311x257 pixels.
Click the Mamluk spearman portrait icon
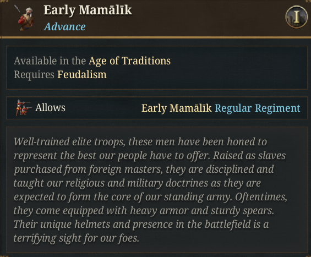click(25, 18)
